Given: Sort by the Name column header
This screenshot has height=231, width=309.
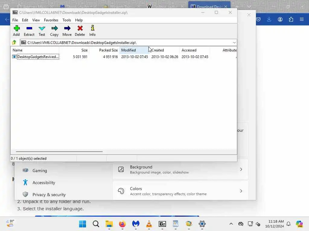Looking at the screenshot, I should [x=36, y=50].
